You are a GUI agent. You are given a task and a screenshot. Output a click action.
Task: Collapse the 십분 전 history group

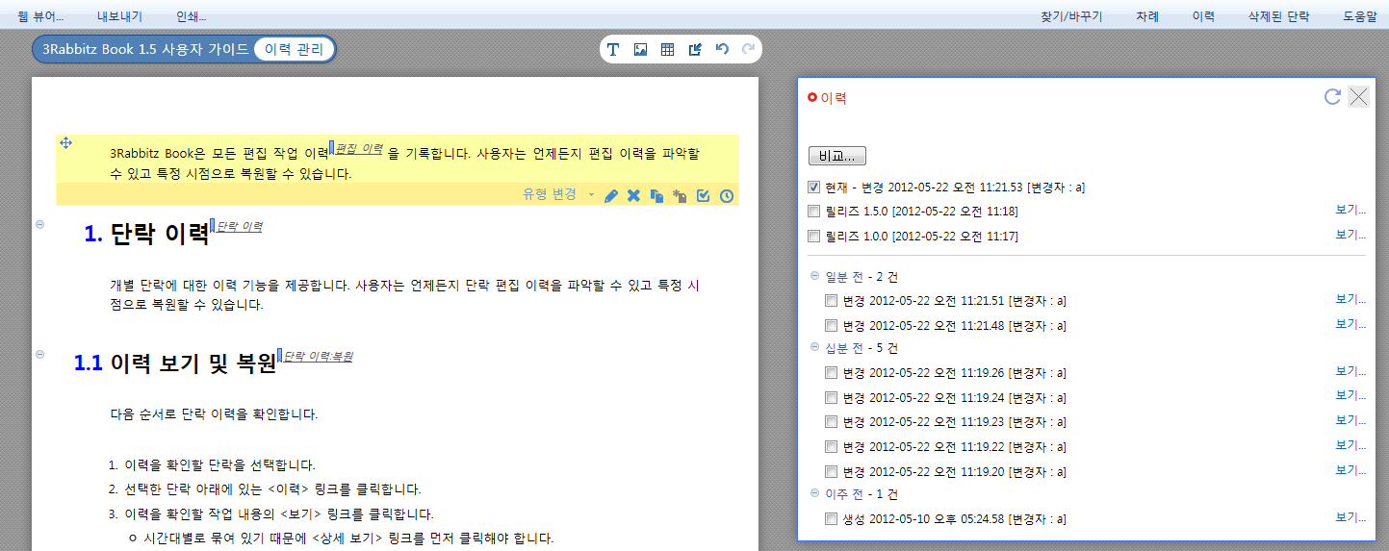[x=814, y=347]
